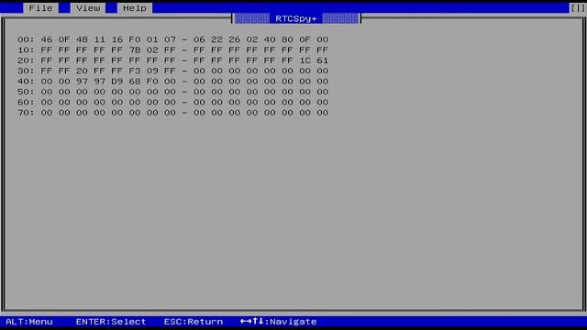Click byte value 26 in row 00

pos(235,39)
